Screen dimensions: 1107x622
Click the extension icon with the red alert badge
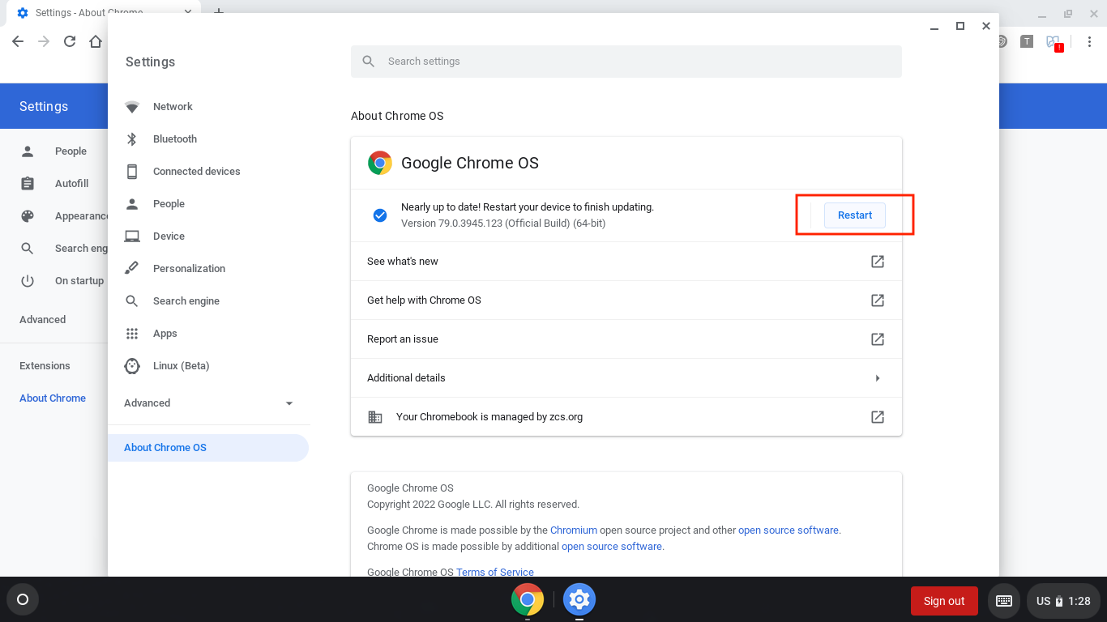click(1054, 42)
